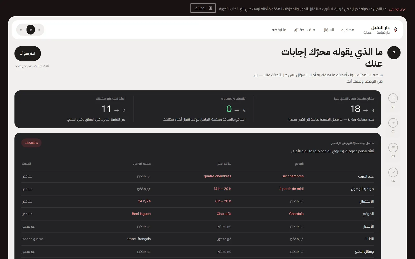Click the اختر سؤالًا button
Image resolution: width=415 pixels, height=259 pixels.
pos(27,53)
